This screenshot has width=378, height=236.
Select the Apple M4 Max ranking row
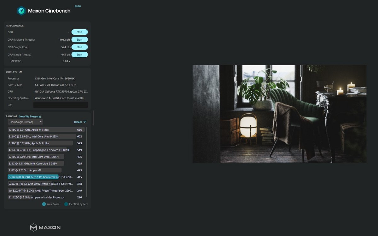tap(46, 130)
